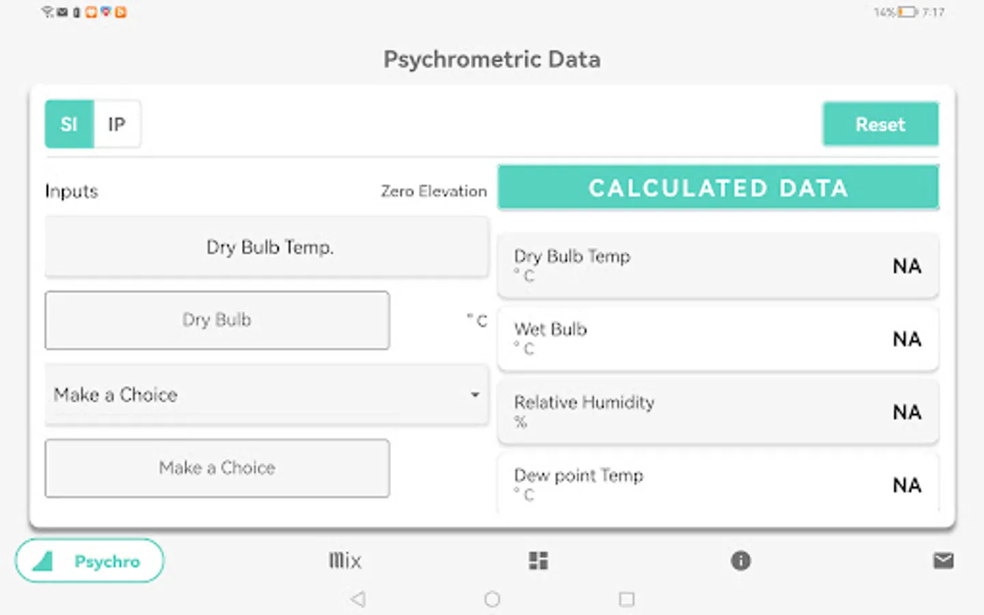Switch to the Mix tab
984x615 pixels.
[345, 561]
